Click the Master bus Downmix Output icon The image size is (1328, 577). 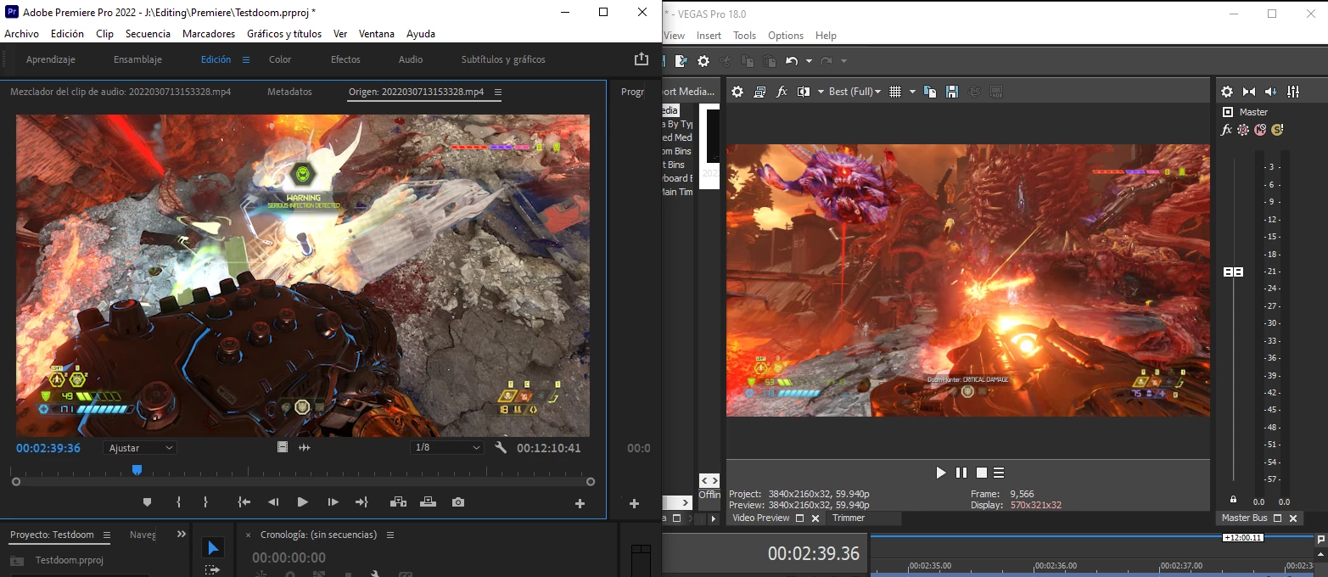point(1249,92)
